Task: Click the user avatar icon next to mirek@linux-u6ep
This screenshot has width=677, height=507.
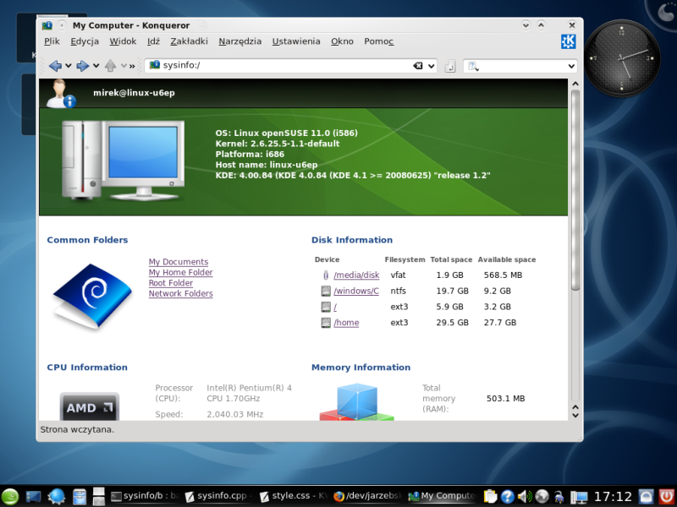Action: (60, 93)
